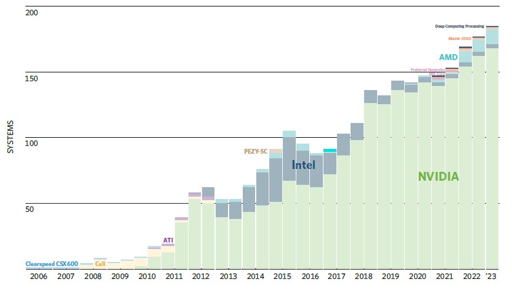Select the ATI label
The width and height of the screenshot is (512, 289).
tap(168, 240)
